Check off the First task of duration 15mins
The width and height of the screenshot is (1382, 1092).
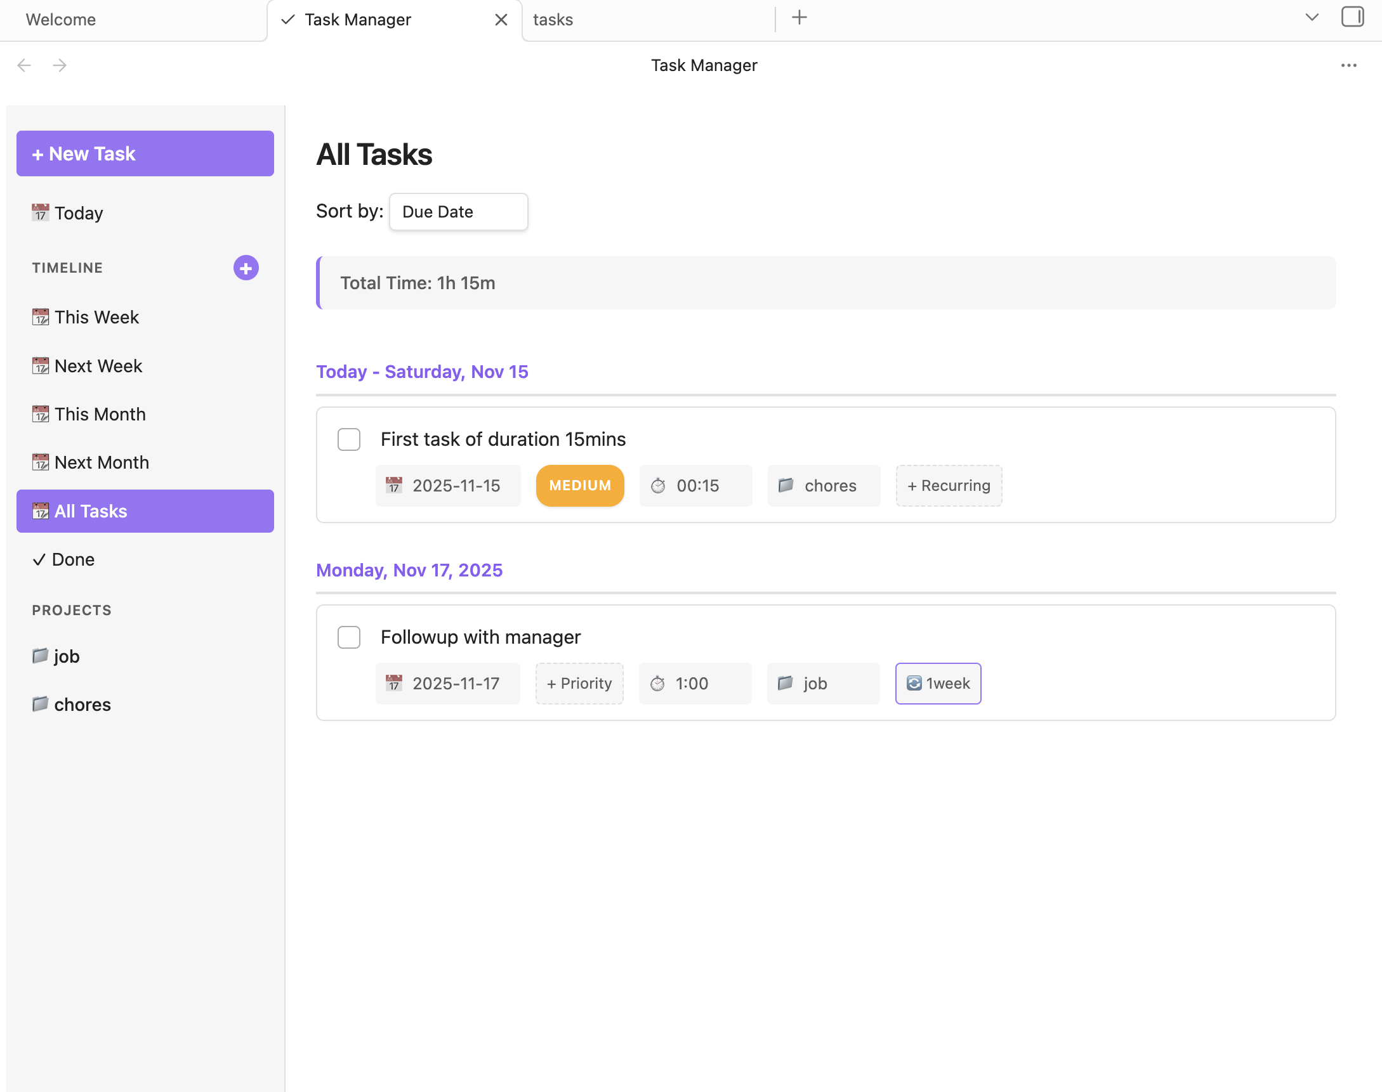(349, 439)
